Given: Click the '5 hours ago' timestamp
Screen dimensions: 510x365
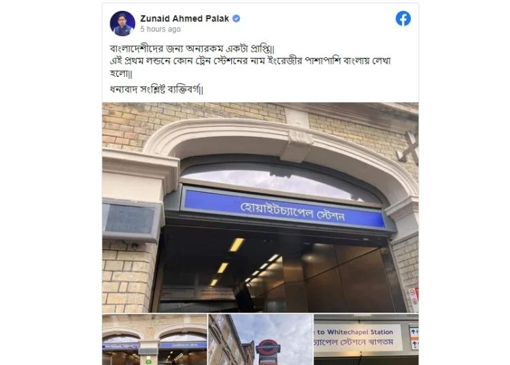Looking at the screenshot, I should (160, 29).
